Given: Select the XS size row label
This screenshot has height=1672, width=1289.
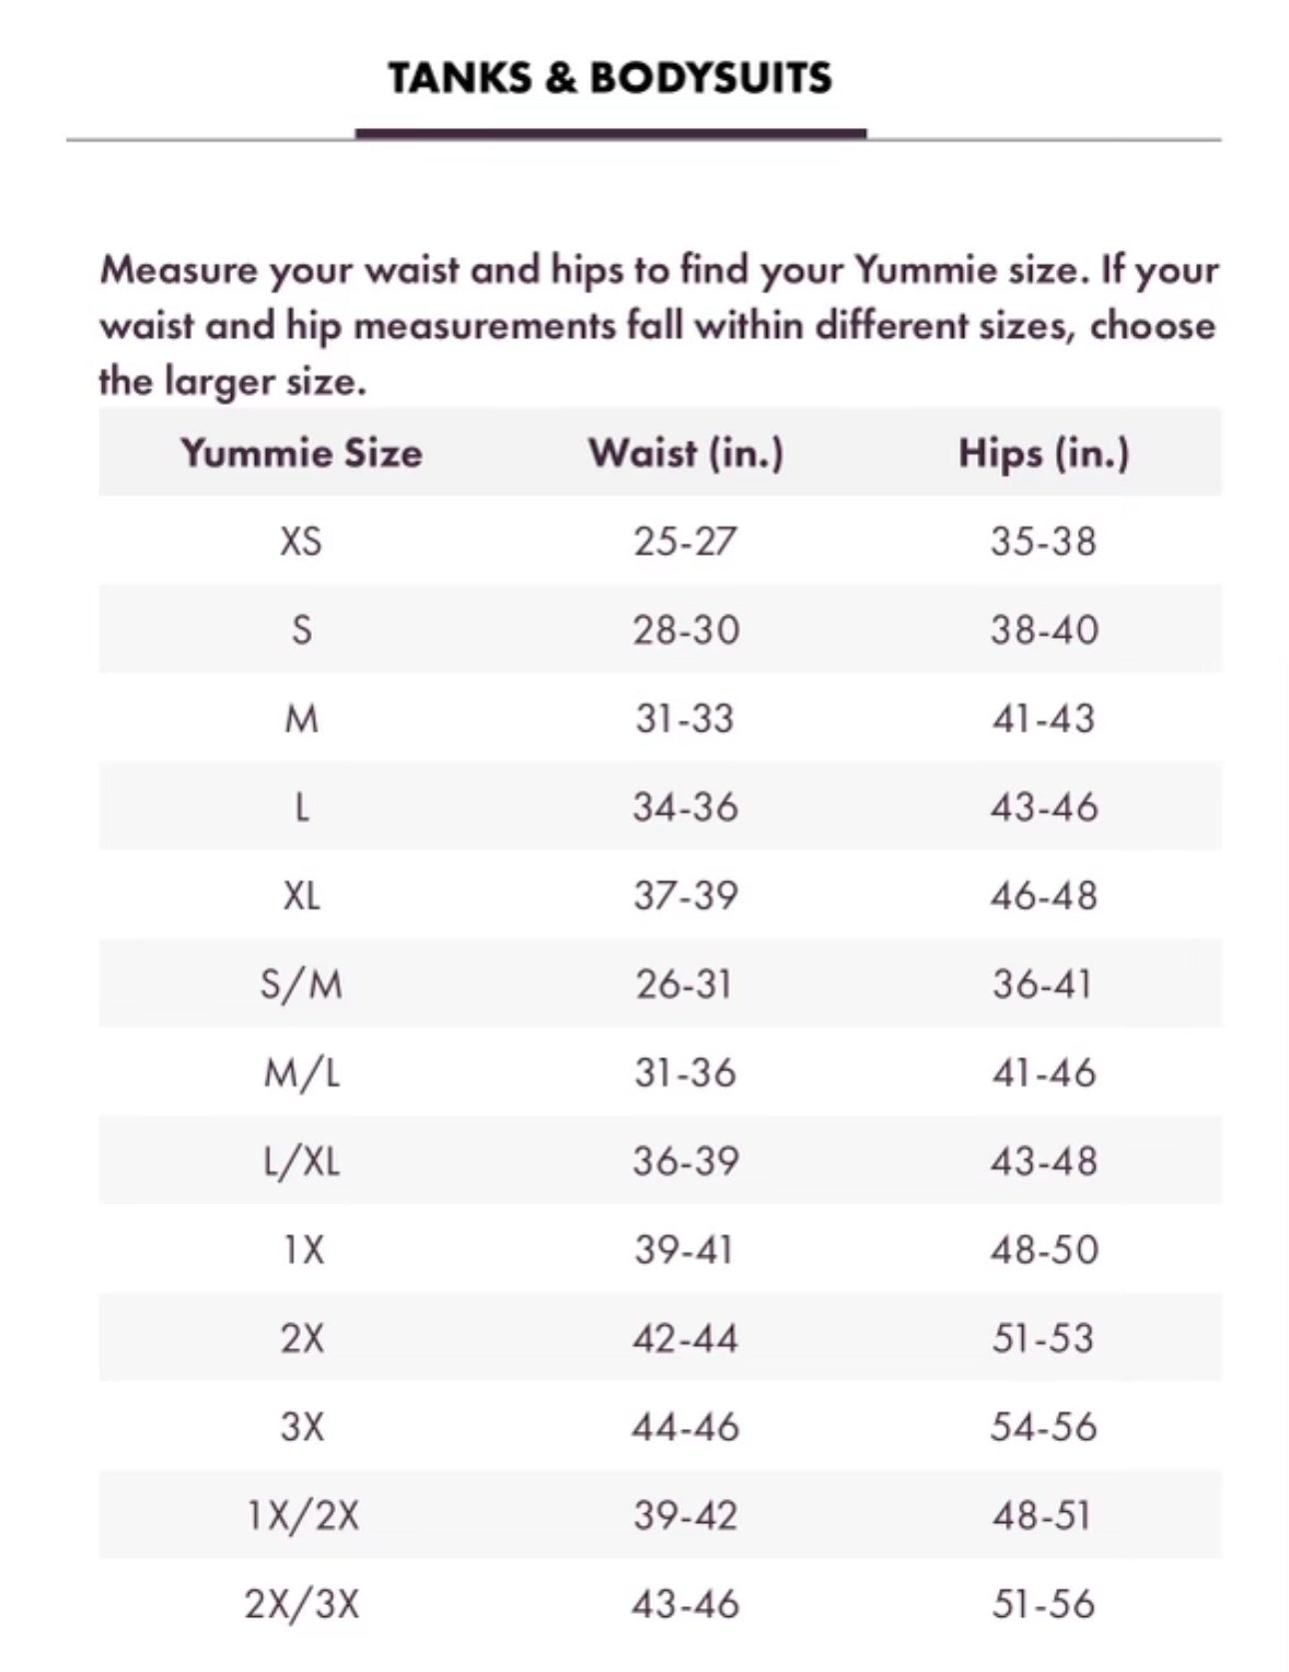Looking at the screenshot, I should pyautogui.click(x=302, y=542).
